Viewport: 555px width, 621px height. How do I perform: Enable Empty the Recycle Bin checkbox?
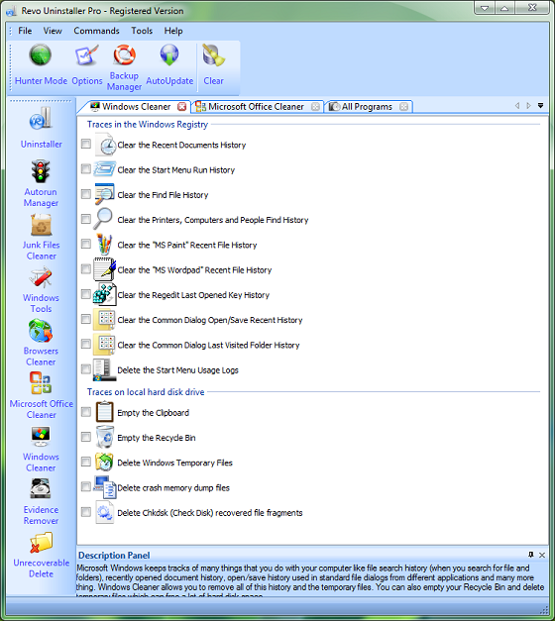point(86,437)
